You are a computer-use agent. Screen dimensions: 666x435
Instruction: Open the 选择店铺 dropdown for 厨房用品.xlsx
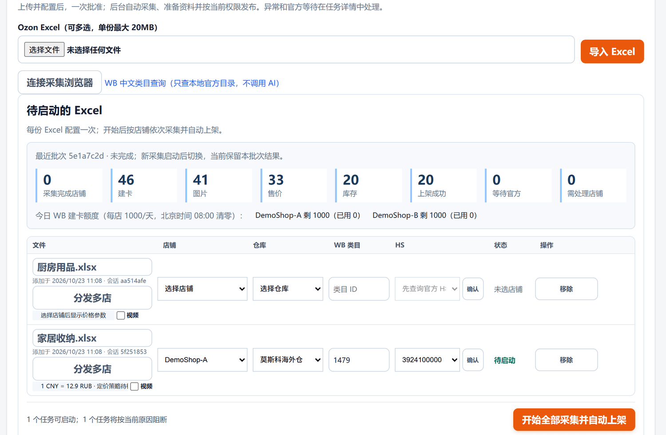click(202, 289)
